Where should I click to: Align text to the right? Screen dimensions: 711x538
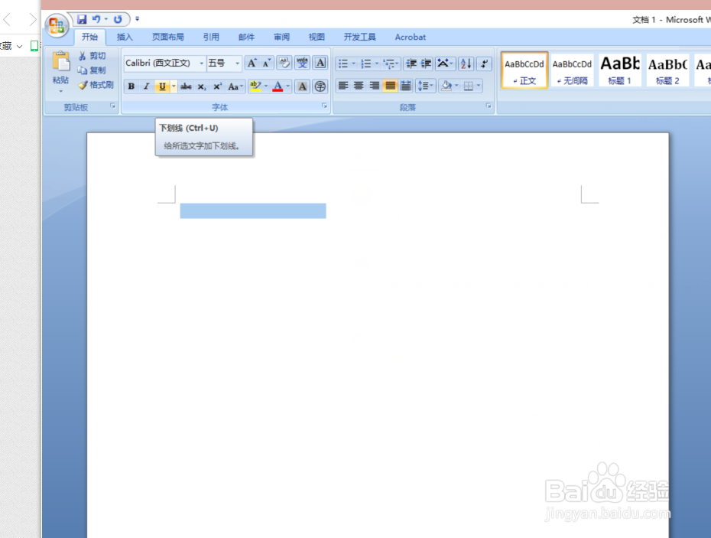click(374, 86)
